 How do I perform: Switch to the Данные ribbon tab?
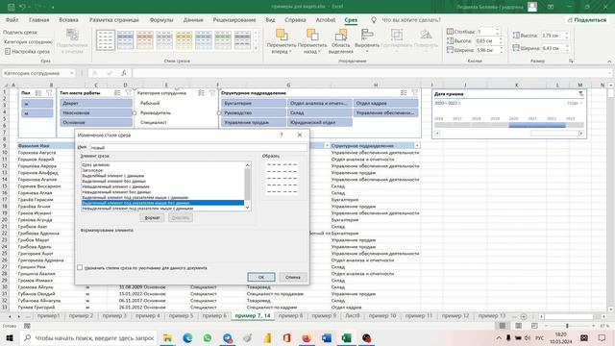[193, 20]
